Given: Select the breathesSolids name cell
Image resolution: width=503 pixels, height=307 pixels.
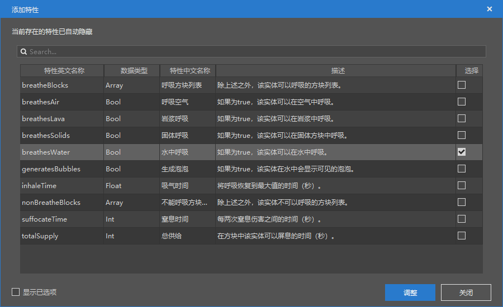Looking at the screenshot, I should tap(62, 135).
